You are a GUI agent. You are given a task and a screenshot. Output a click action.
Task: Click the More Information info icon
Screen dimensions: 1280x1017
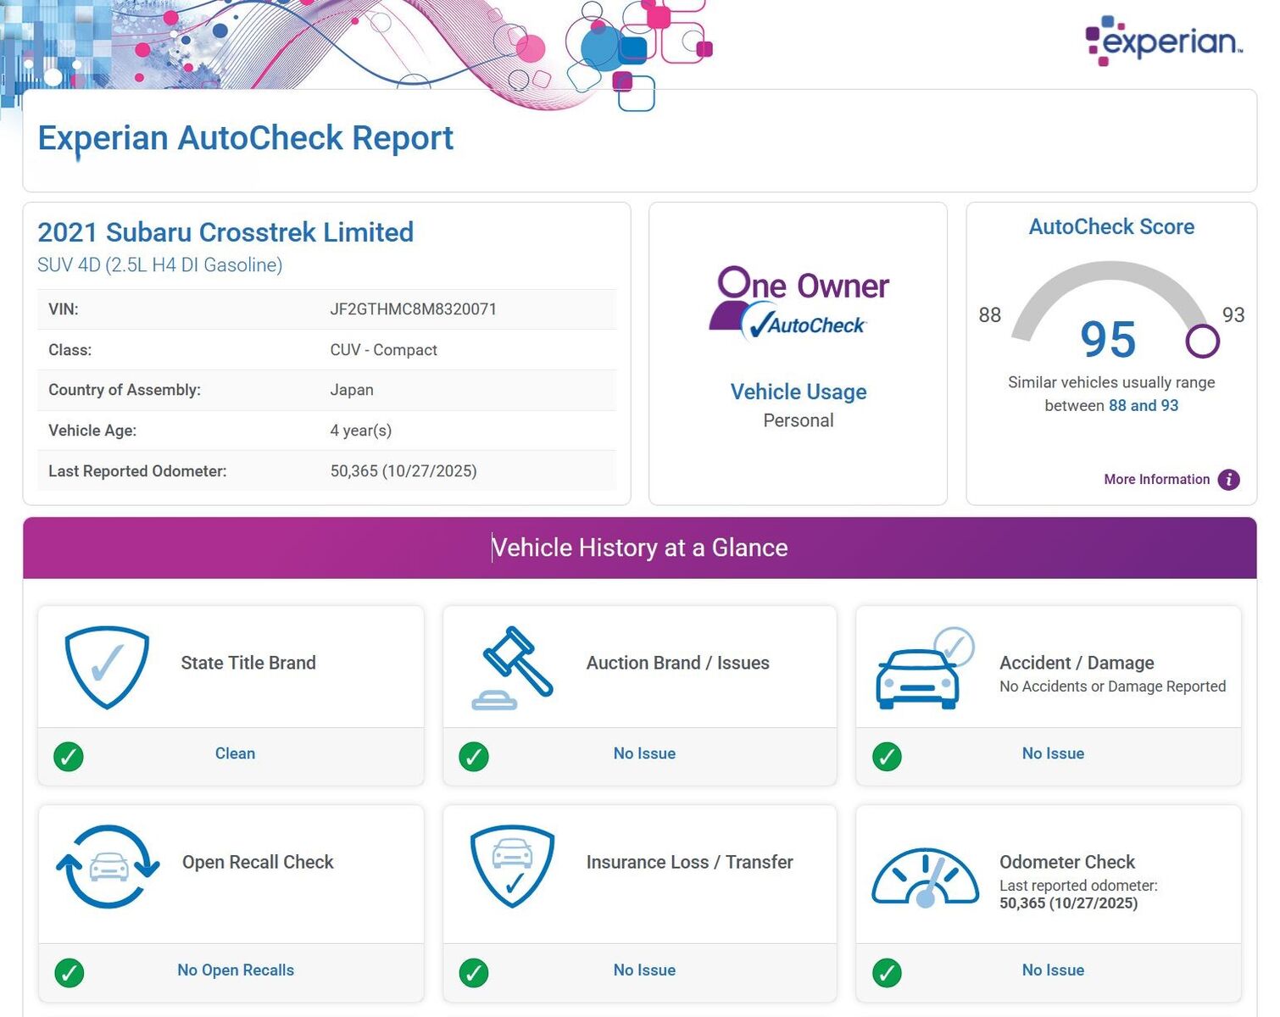[x=1228, y=480]
